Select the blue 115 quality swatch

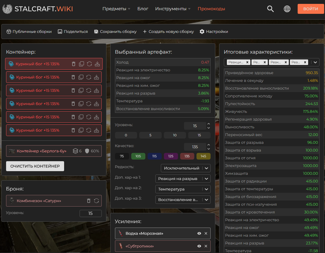[x=154, y=156]
